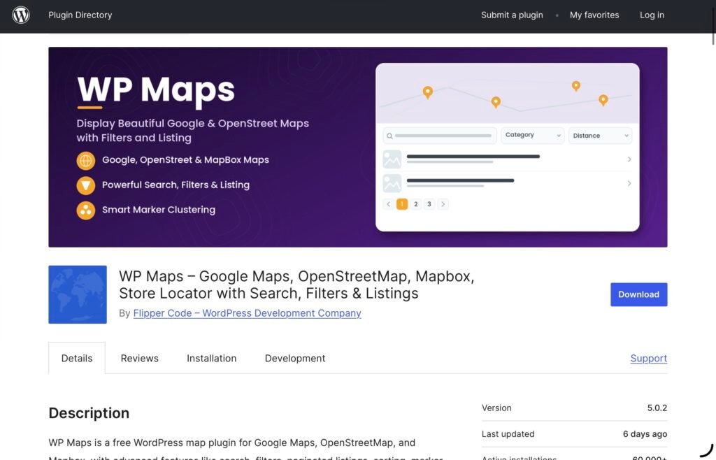Screen dimensions: 716x460
Task: Download the WP Maps plugin
Action: click(x=639, y=294)
